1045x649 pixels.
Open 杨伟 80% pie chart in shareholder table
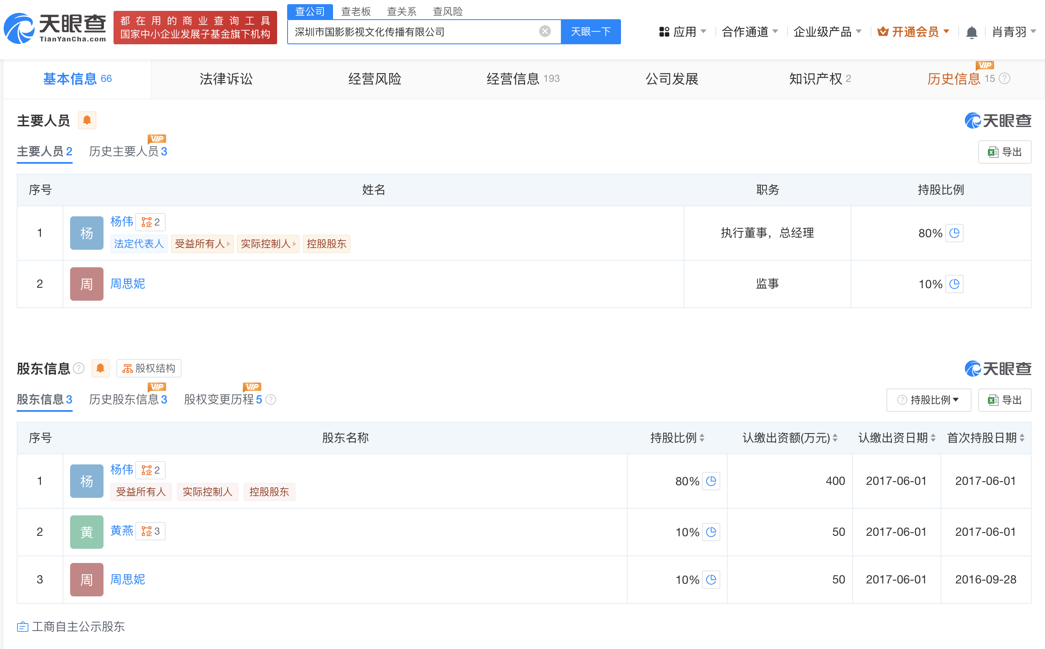coord(711,481)
